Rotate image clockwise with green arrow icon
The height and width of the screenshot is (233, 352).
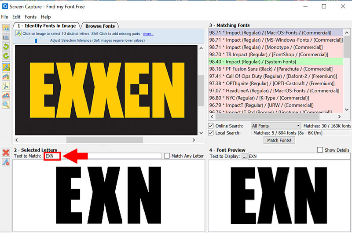coord(6,56)
